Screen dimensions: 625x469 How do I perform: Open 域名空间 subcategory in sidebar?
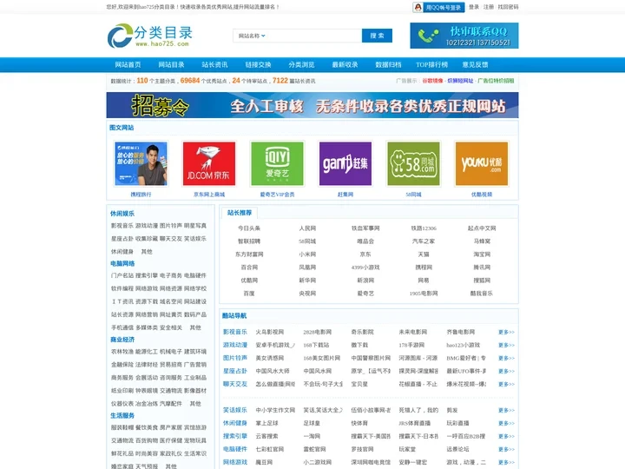pyautogui.click(x=171, y=301)
